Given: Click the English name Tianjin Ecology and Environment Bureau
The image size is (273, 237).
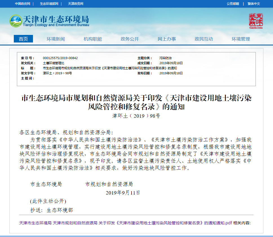Looking at the screenshot, I should [x=56, y=25].
